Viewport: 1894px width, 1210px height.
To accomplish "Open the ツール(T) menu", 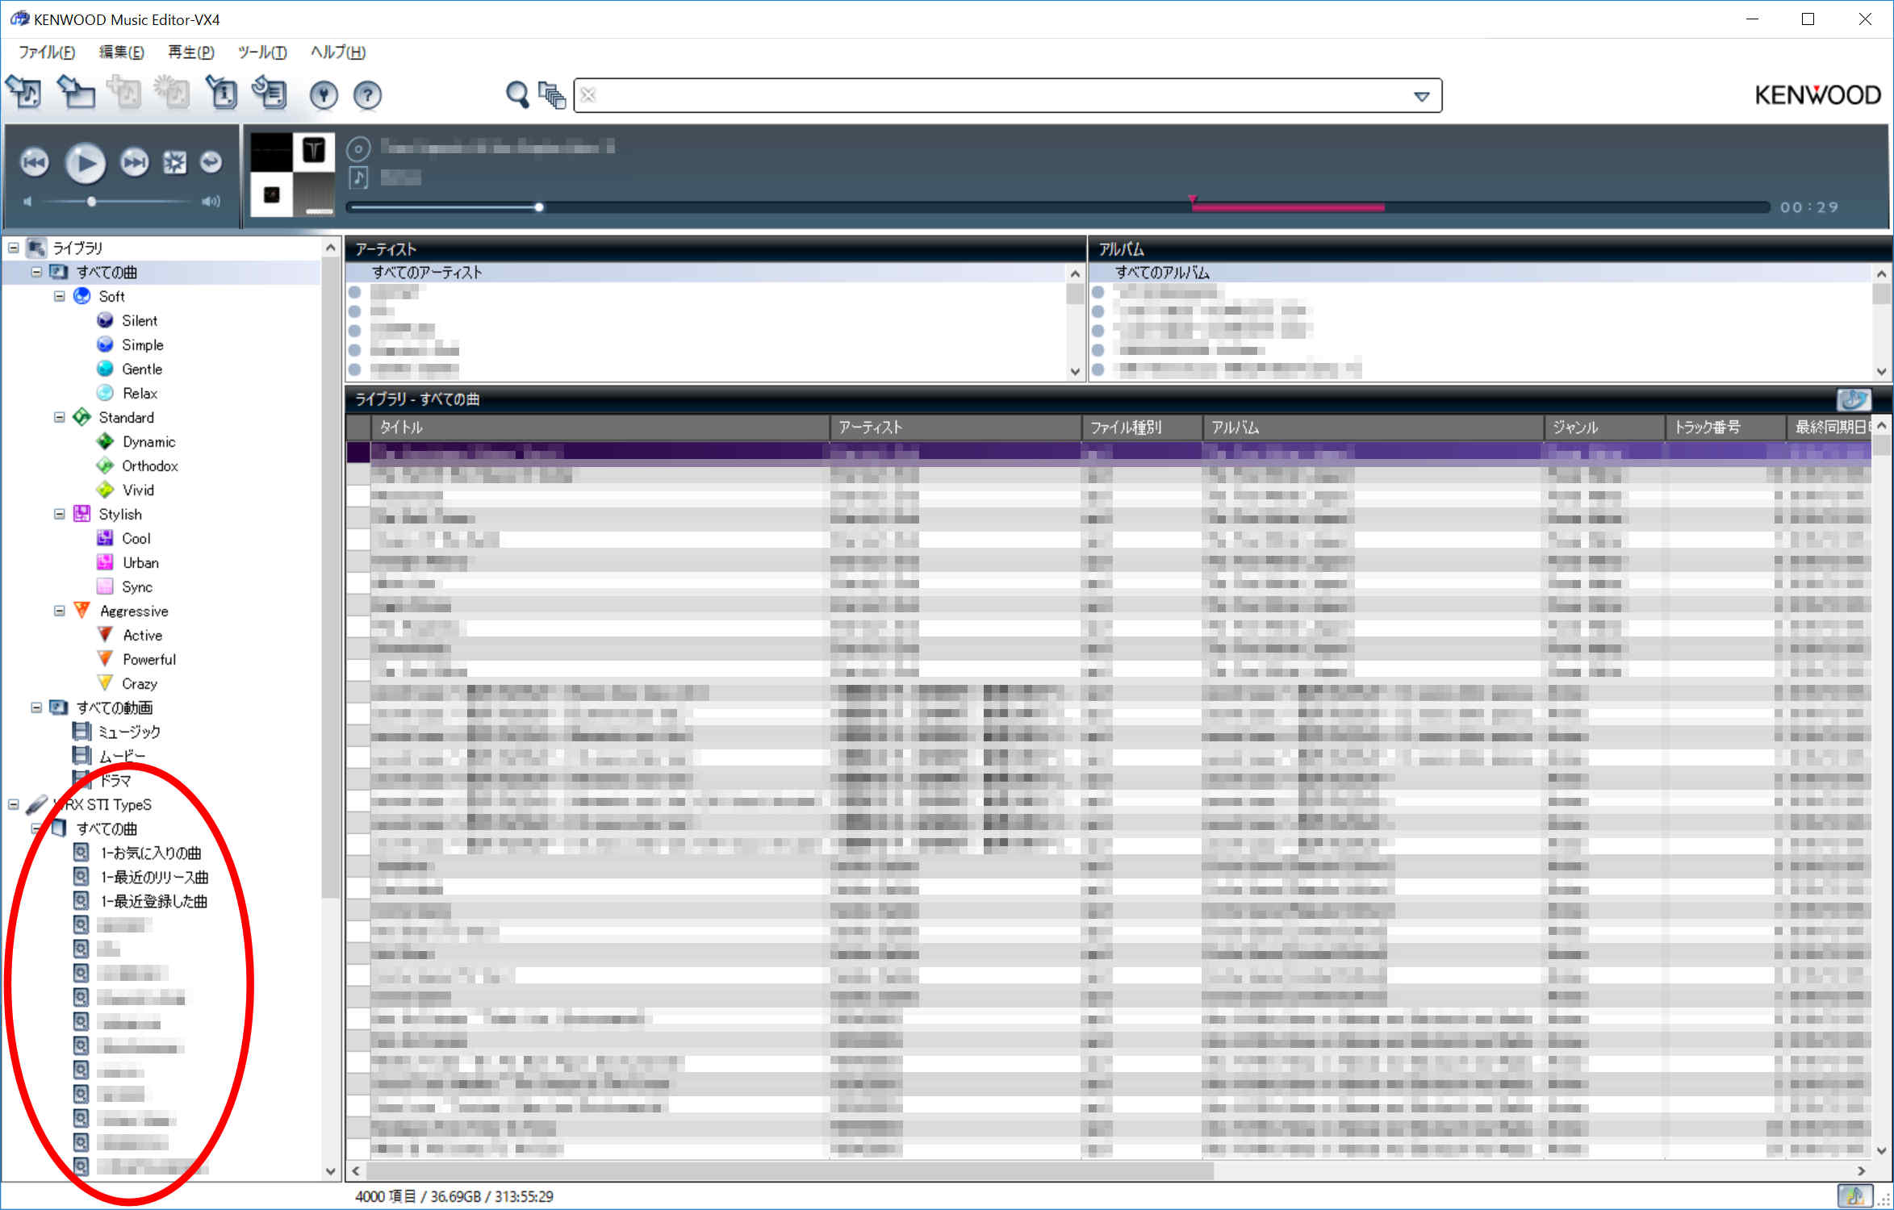I will (x=262, y=52).
